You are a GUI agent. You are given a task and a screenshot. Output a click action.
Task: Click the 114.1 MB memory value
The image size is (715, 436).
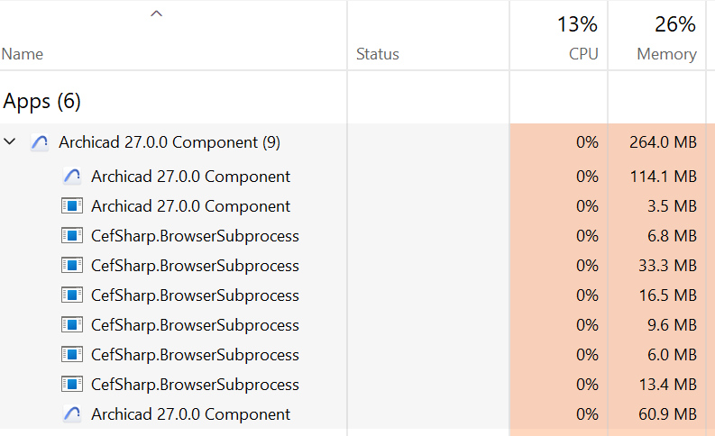[x=663, y=177]
